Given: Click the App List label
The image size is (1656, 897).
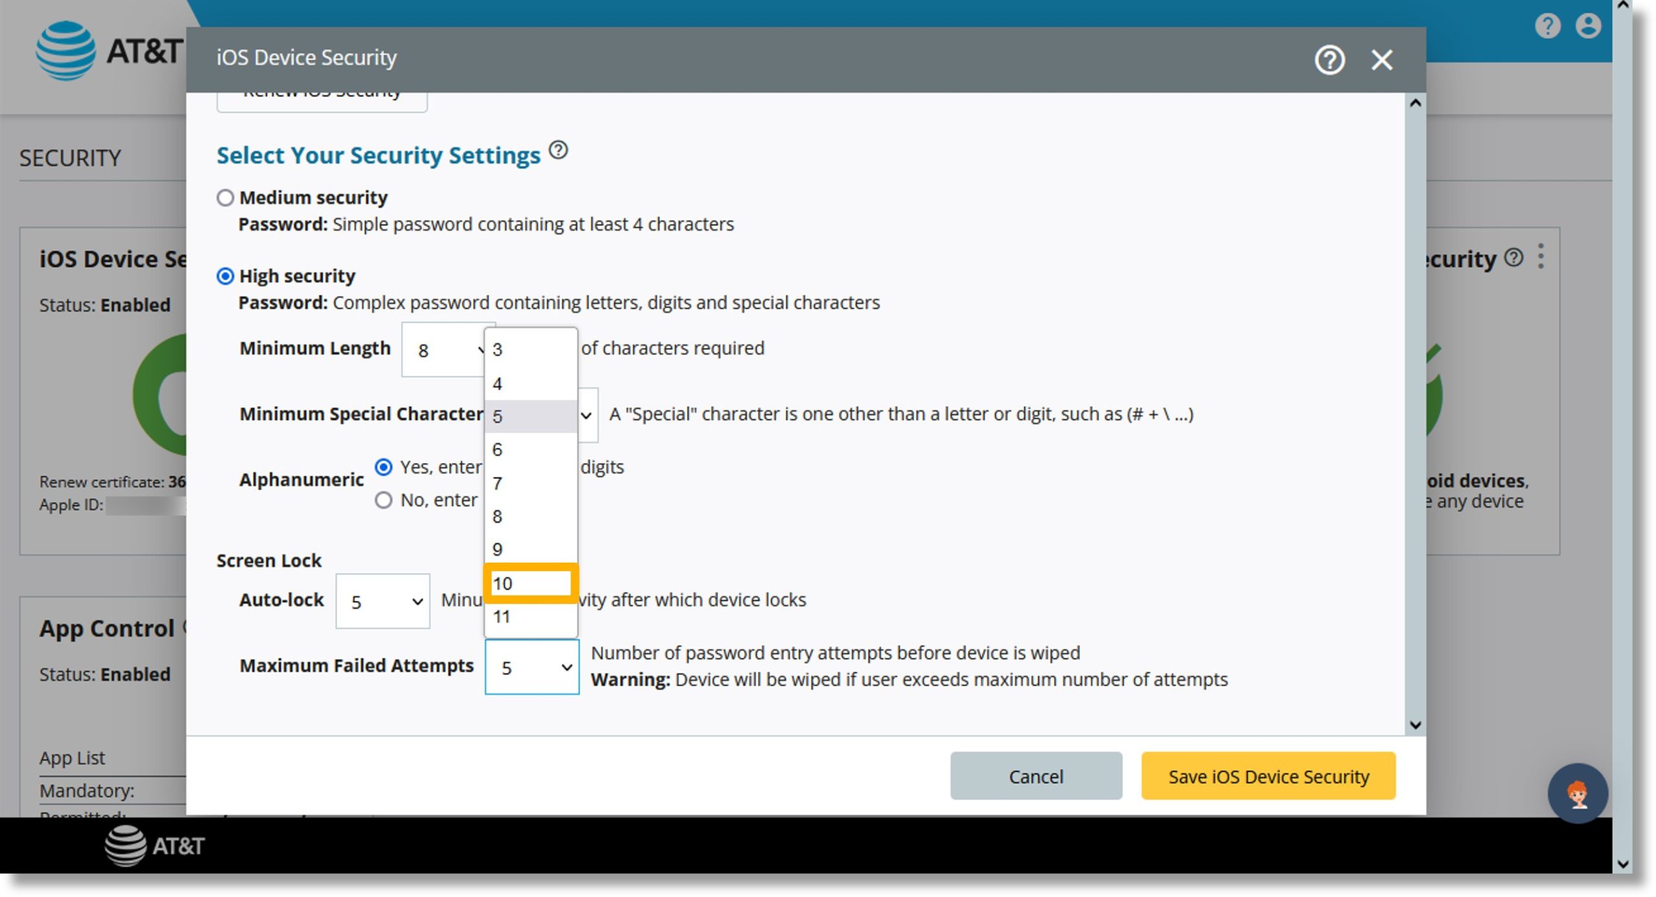Looking at the screenshot, I should coord(72,757).
